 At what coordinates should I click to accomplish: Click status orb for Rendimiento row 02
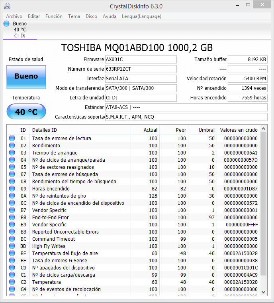tap(12, 145)
